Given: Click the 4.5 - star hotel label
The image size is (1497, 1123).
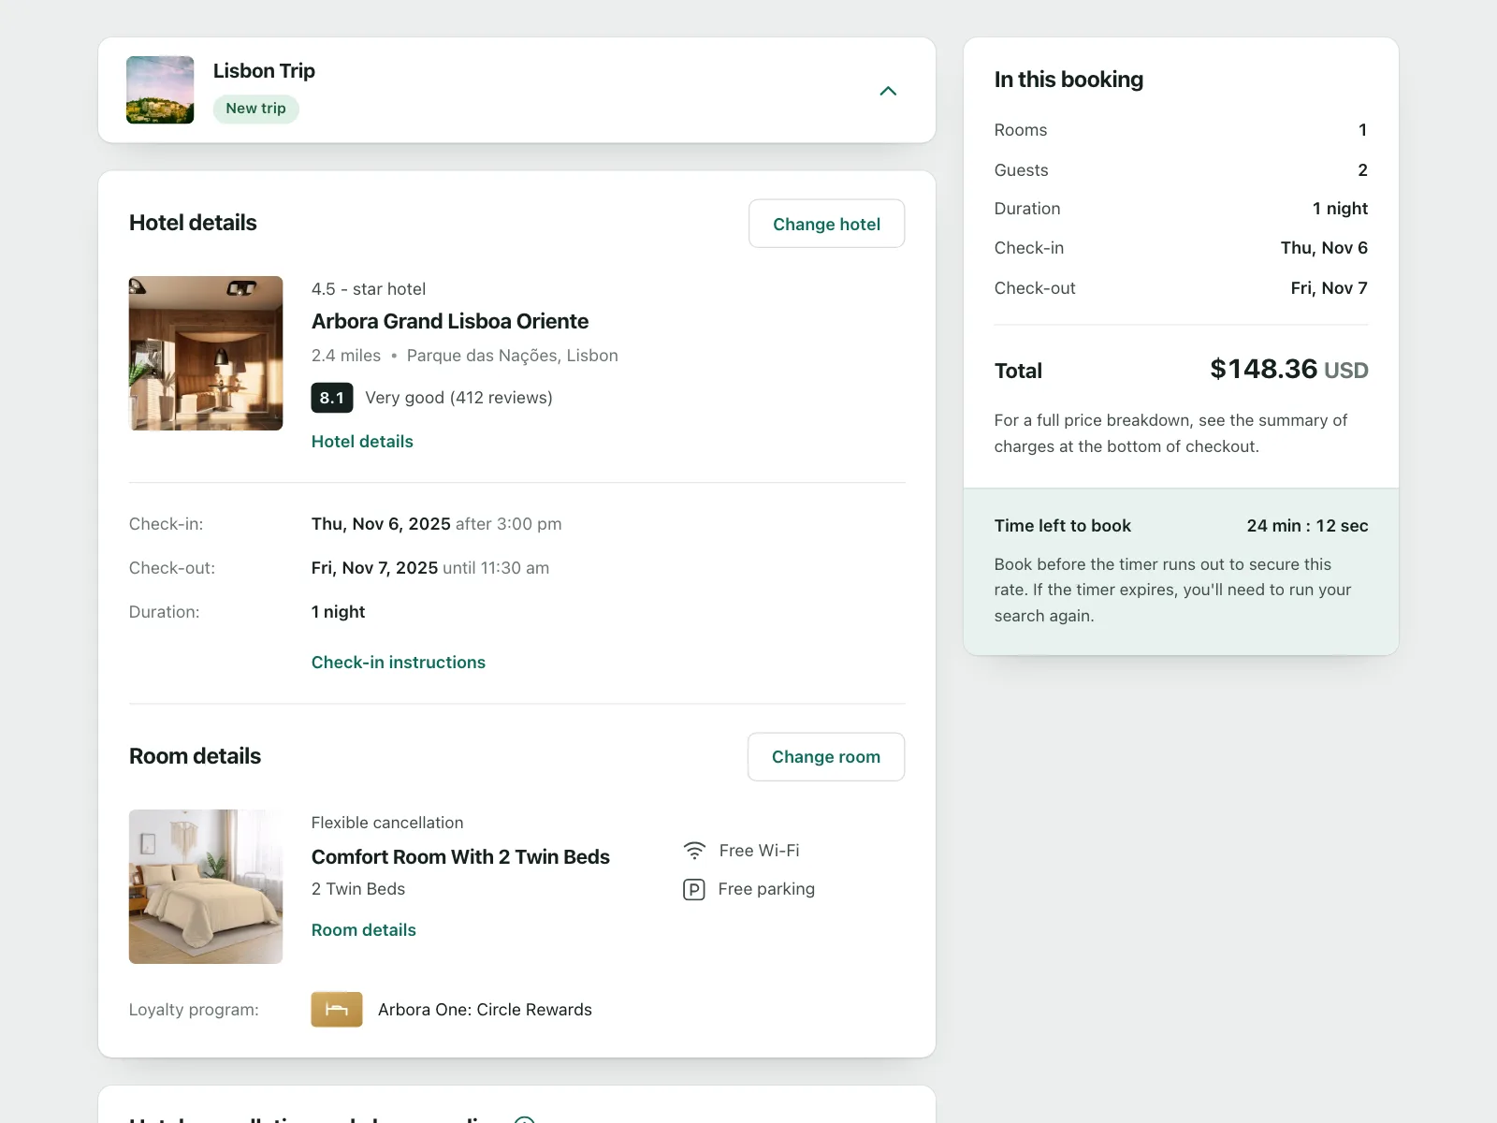Looking at the screenshot, I should pyautogui.click(x=369, y=289).
